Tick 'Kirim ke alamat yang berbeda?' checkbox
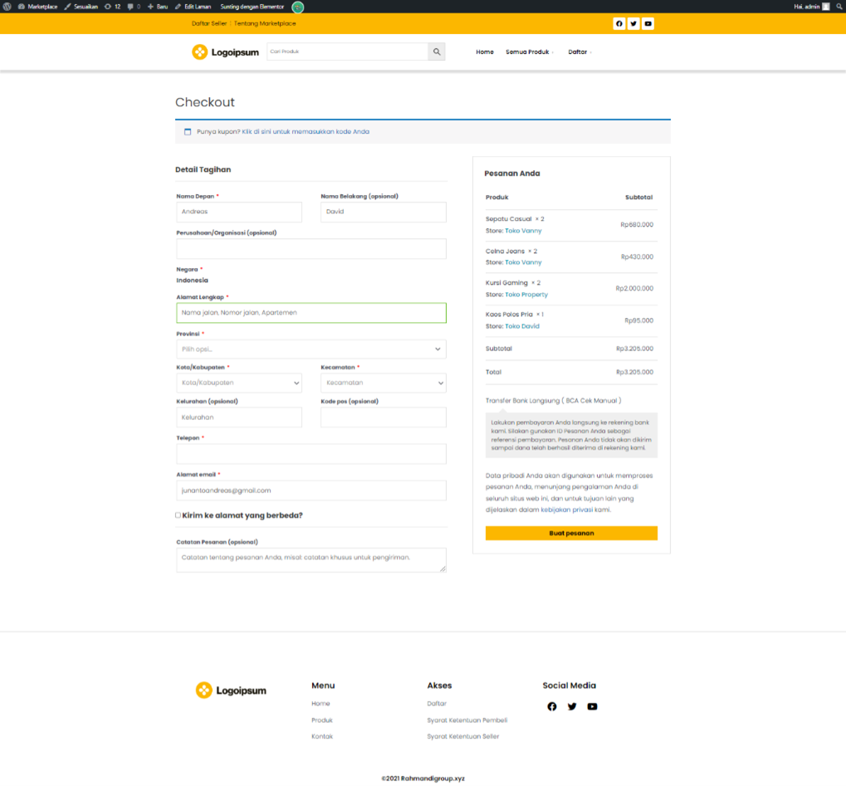Viewport: 846px width, 786px height. (x=178, y=515)
